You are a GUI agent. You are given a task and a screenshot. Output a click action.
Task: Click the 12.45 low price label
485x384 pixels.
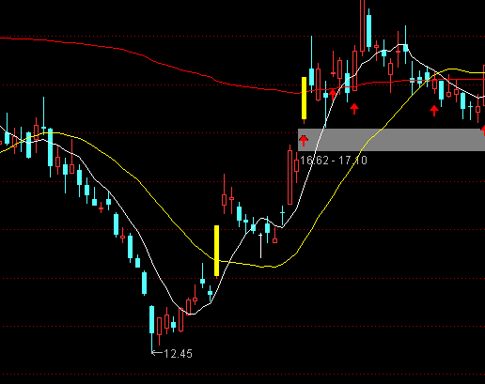(178, 354)
